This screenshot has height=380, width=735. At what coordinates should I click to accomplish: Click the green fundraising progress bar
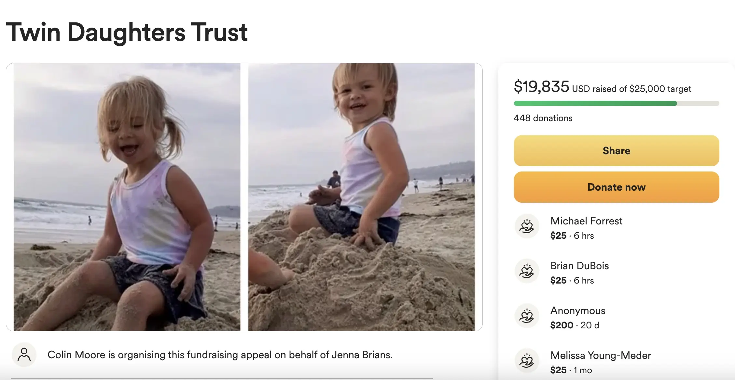595,103
